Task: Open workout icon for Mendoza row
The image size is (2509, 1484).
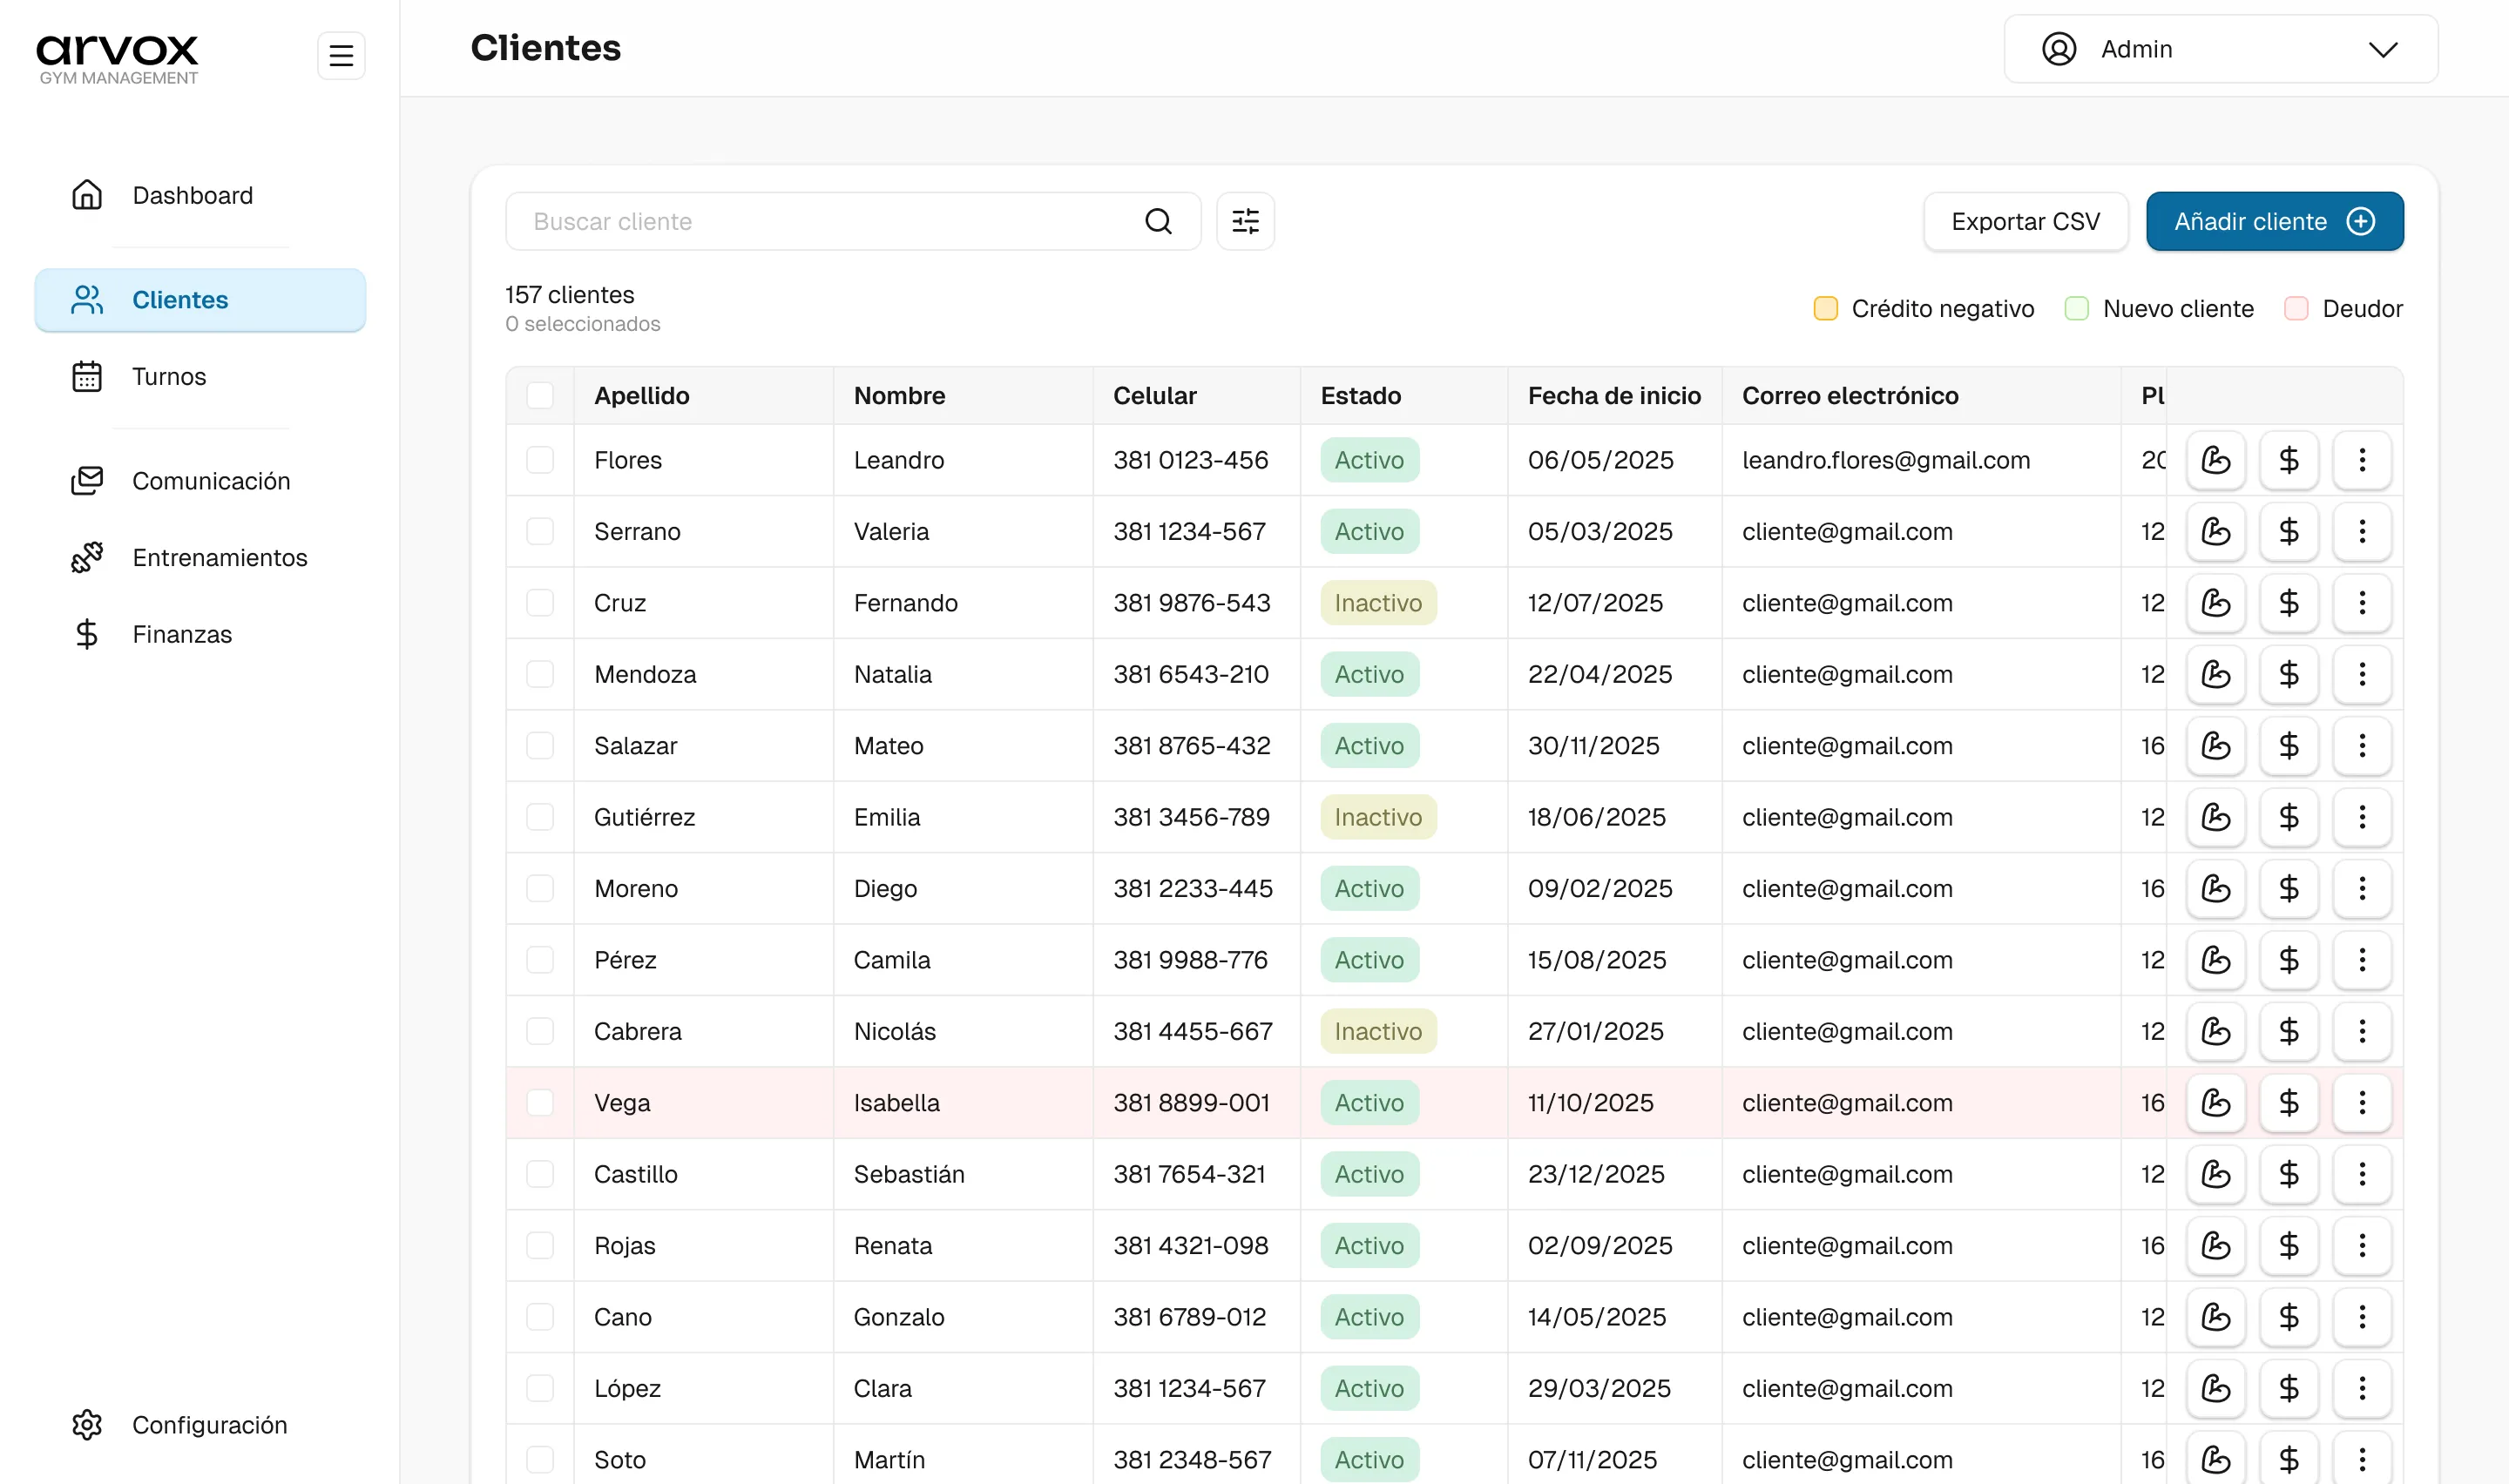Action: coord(2216,674)
